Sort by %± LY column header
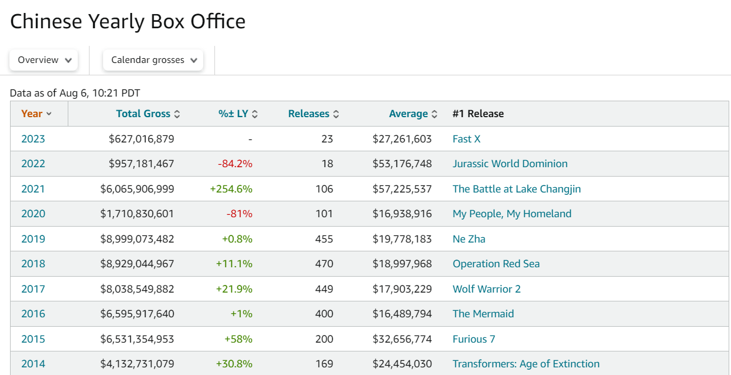 pos(238,114)
